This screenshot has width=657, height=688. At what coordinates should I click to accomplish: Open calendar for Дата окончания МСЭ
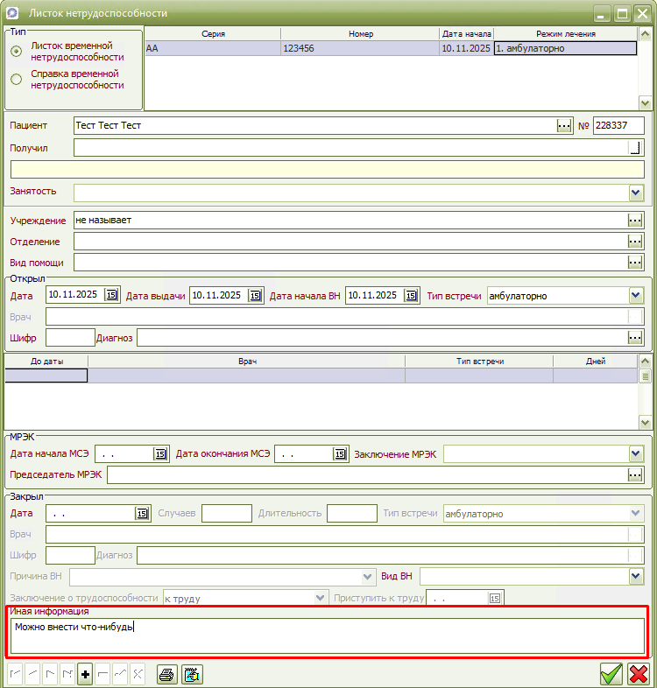pos(339,453)
